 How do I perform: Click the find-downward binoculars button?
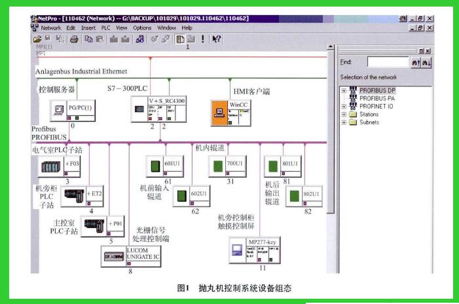click(426, 62)
